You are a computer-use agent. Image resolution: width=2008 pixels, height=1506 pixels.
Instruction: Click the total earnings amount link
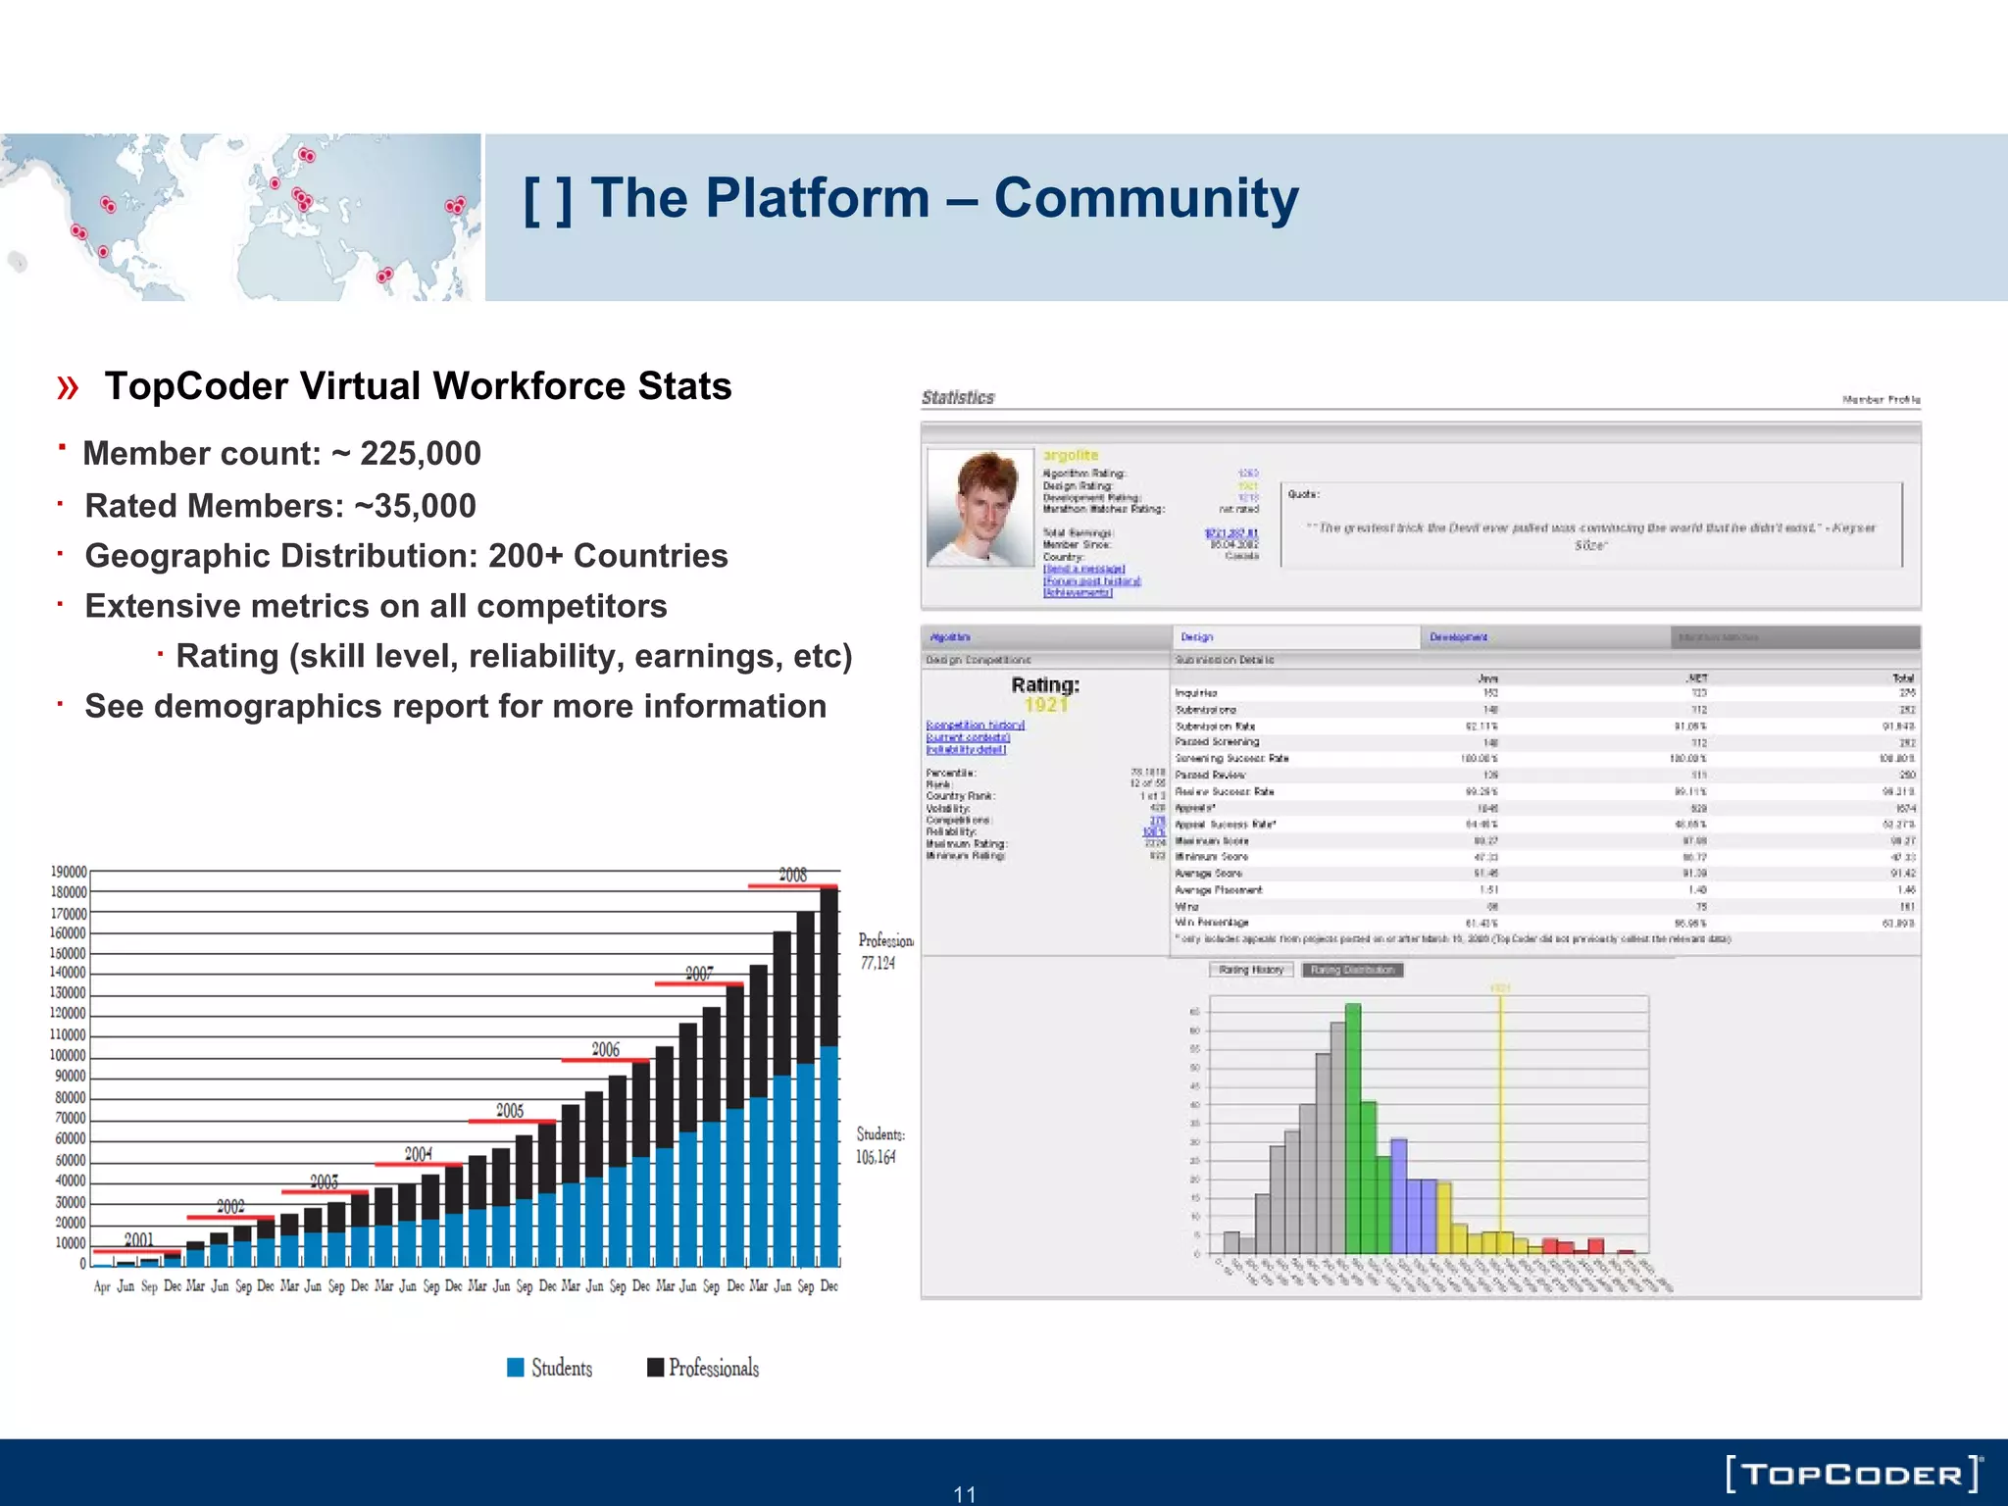coord(1230,532)
